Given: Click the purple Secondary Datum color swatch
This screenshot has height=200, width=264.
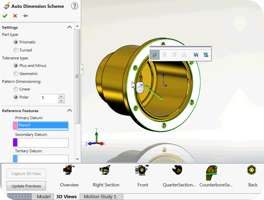Looking at the screenshot, I should coord(15,142).
